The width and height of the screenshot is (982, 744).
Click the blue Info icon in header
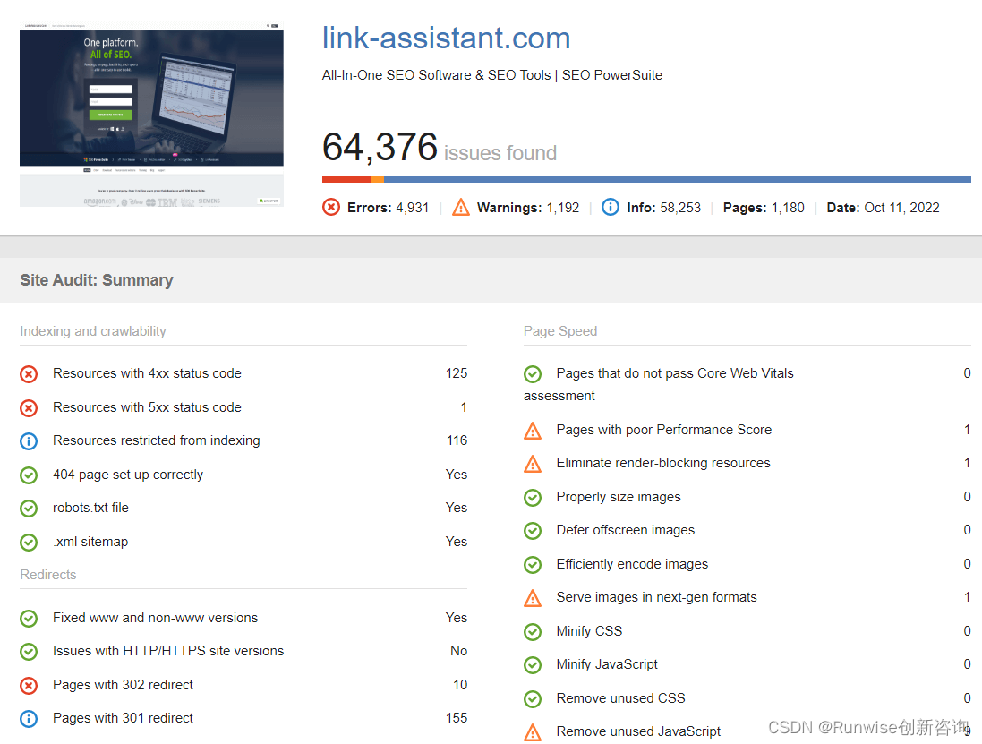click(610, 207)
